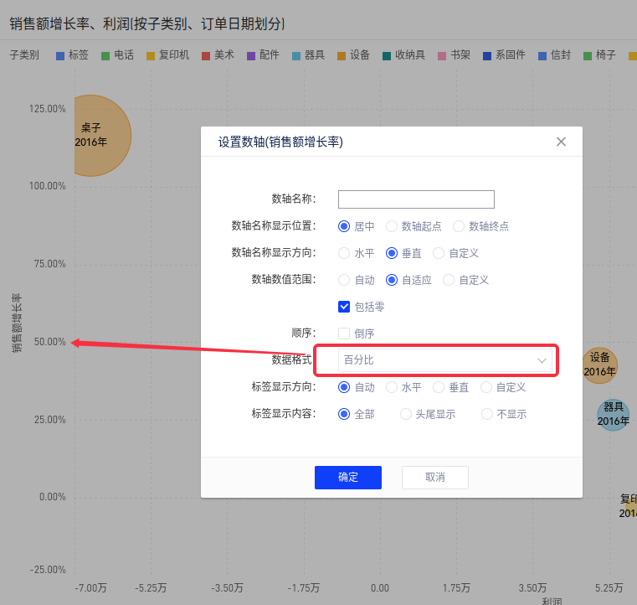Click the green 电话 legend swatch
The image size is (637, 605).
[x=105, y=56]
